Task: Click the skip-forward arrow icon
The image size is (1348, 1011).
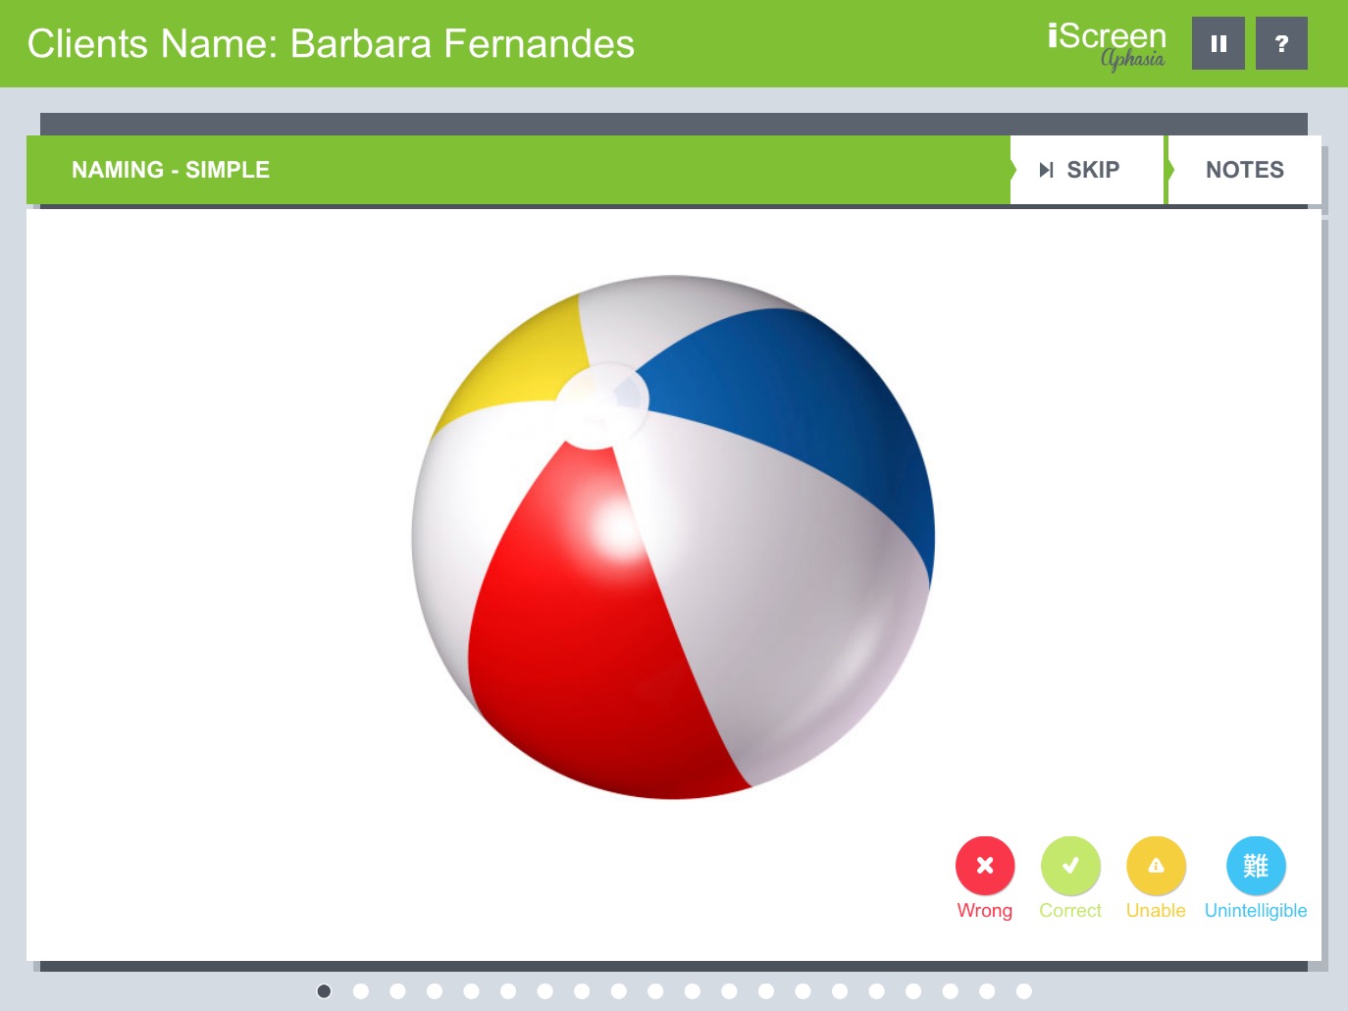Action: tap(1046, 170)
